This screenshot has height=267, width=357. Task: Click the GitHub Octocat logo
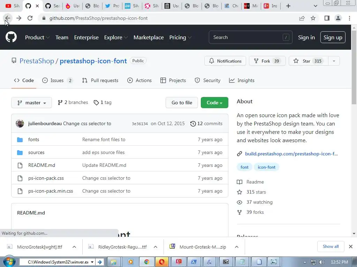point(11,37)
